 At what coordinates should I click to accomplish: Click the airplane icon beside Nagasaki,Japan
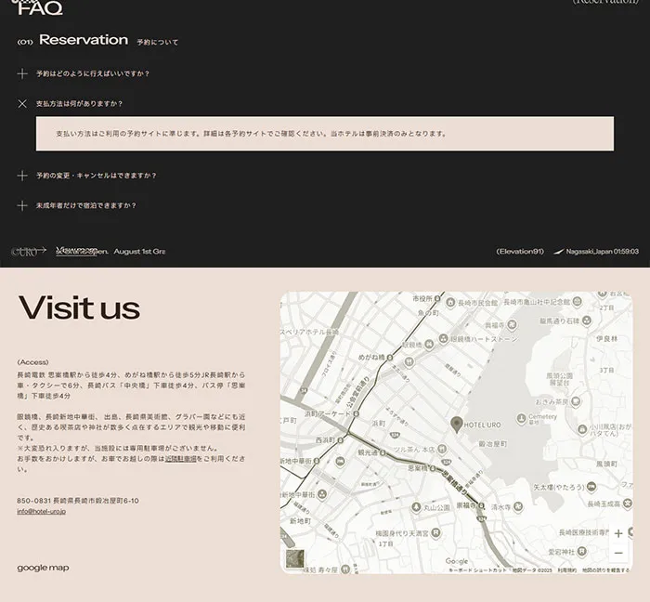point(558,252)
